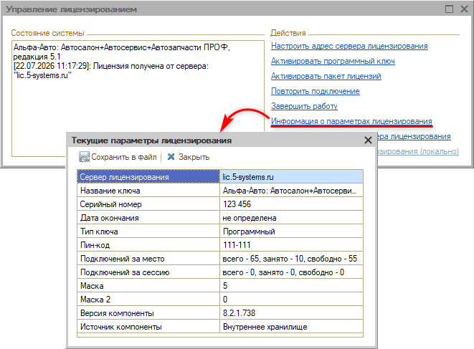The image size is (474, 349).
Task: Click the Маска 2 value 0
Action: [291, 300]
